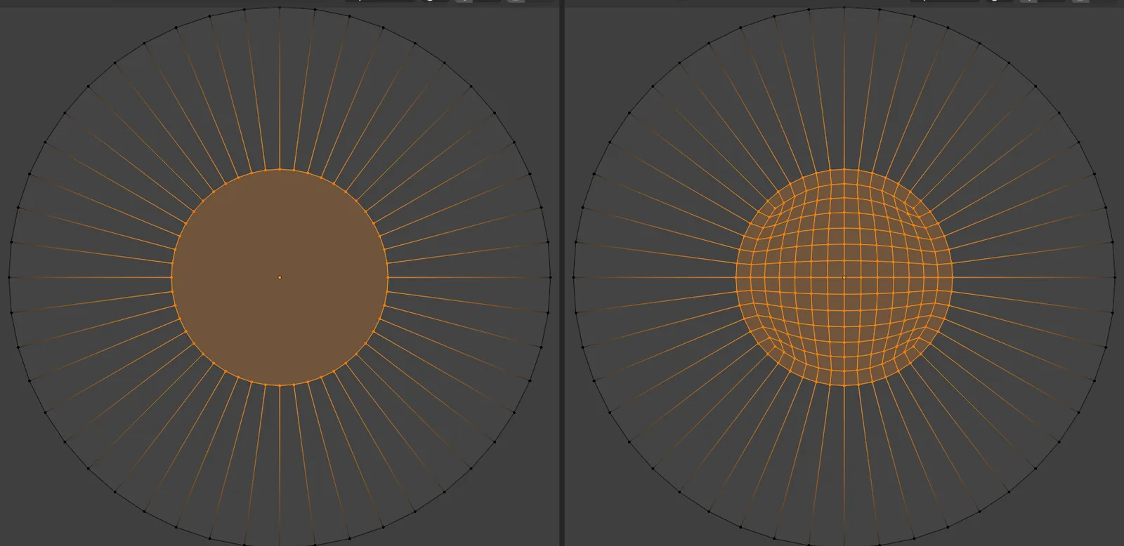Select the center vertex in the left viewport
The height and width of the screenshot is (546, 1124).
[280, 277]
